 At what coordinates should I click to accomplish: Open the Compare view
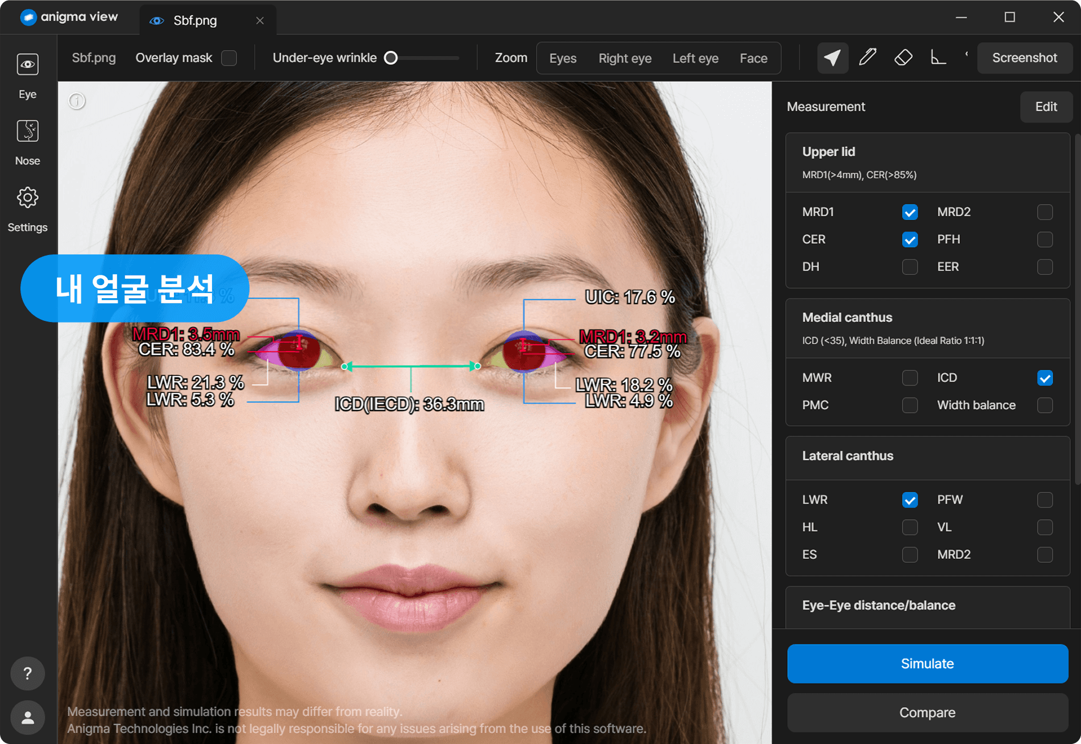click(928, 712)
